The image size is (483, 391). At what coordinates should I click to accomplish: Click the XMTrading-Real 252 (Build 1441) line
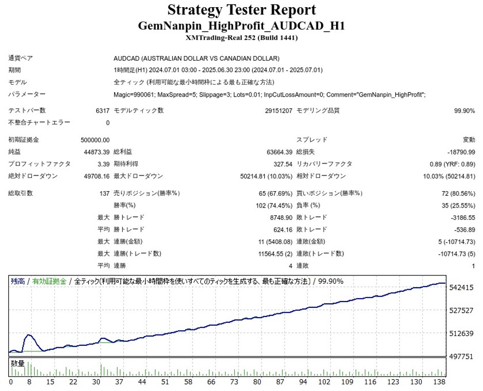point(242,38)
